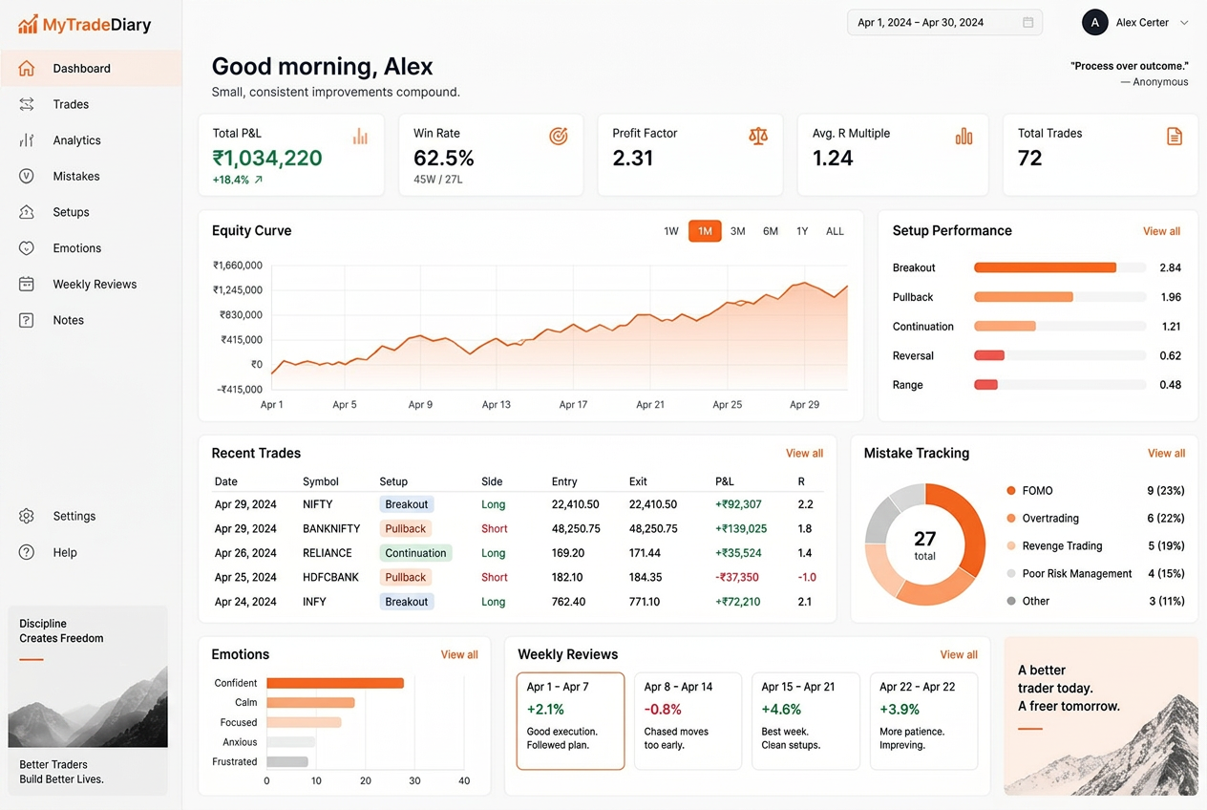Open the Apr 22 – Apr 22 weekly review card

[x=923, y=721]
